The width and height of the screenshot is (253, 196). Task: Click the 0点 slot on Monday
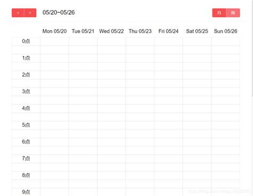point(54,42)
